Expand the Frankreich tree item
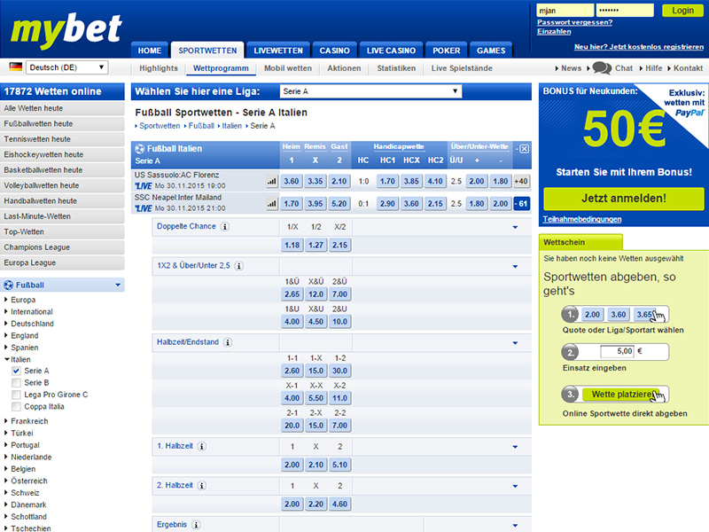This screenshot has height=532, width=709. coord(6,420)
